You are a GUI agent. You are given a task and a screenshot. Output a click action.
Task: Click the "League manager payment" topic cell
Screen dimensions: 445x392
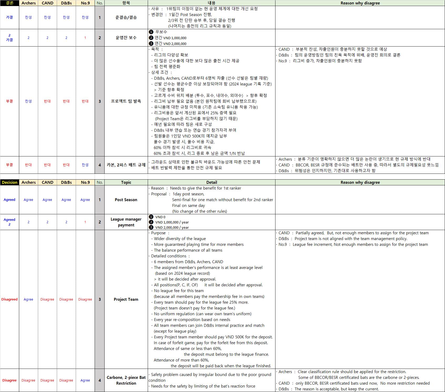(126, 222)
